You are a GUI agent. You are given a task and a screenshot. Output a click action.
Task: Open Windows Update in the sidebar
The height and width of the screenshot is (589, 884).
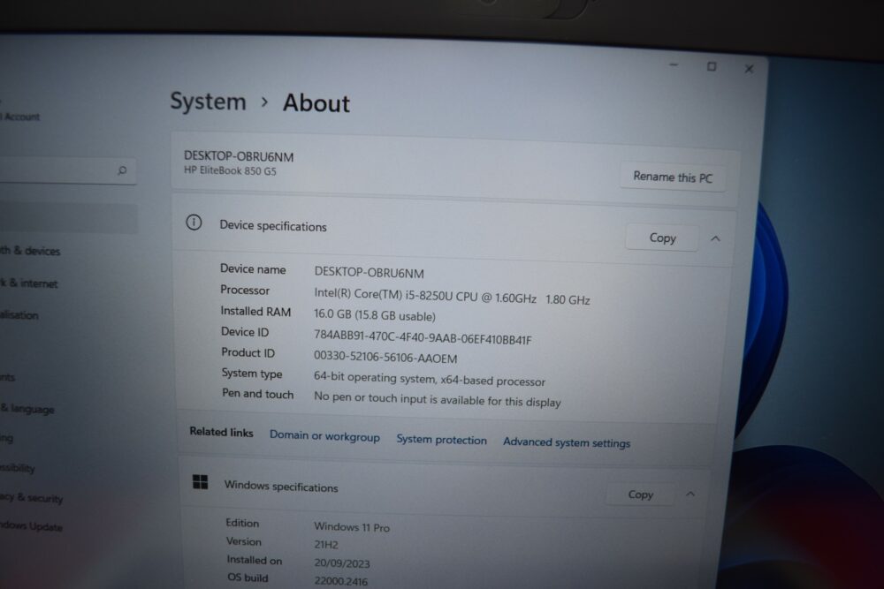31,526
